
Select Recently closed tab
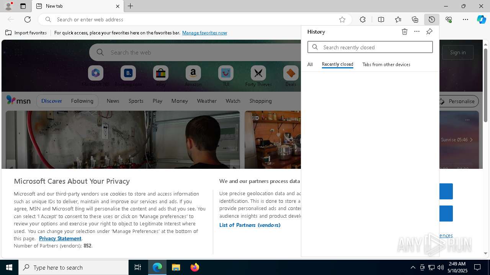(338, 65)
